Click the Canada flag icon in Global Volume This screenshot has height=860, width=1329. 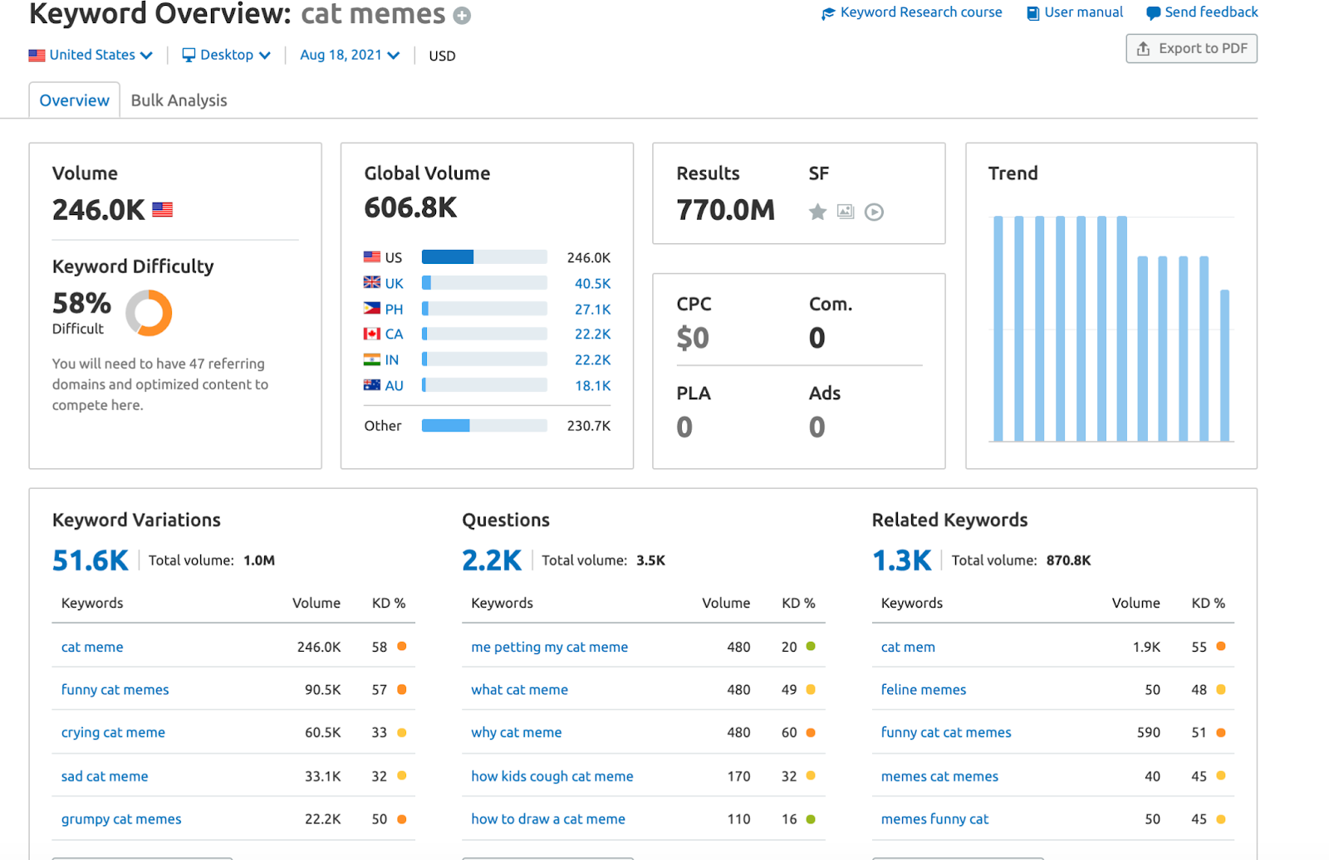coord(372,334)
